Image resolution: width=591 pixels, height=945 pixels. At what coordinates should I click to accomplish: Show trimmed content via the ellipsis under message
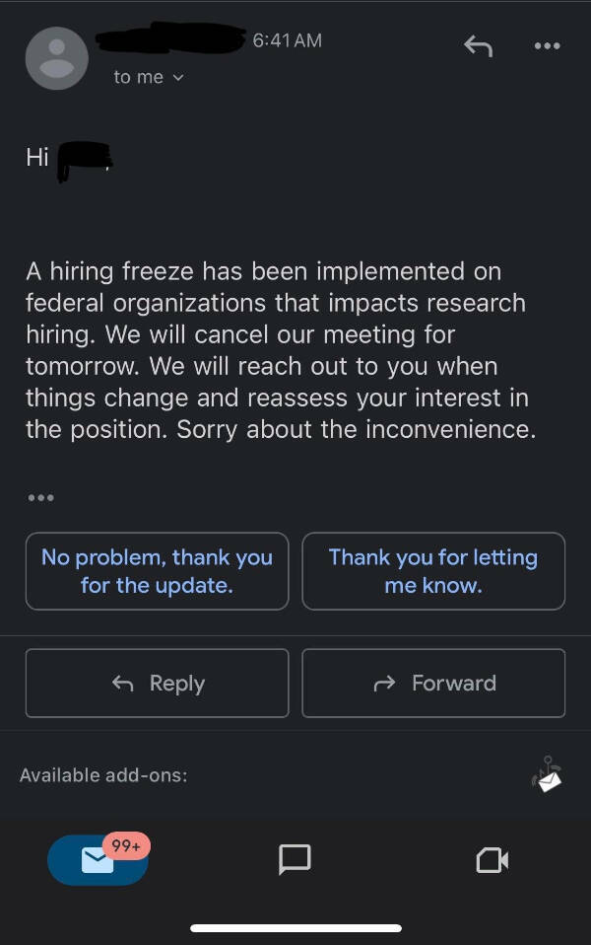pos(40,498)
